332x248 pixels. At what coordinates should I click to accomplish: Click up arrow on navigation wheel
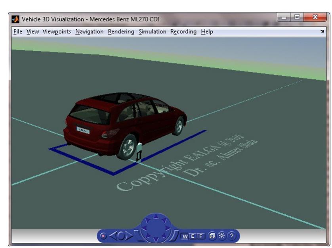point(157,217)
